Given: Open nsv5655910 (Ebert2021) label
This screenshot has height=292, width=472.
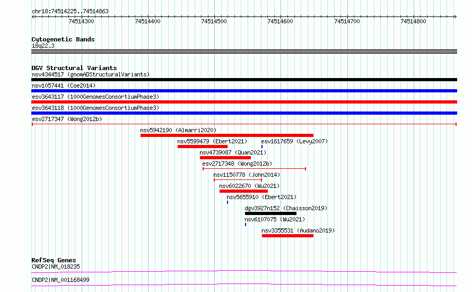Looking at the screenshot, I should (x=261, y=197).
